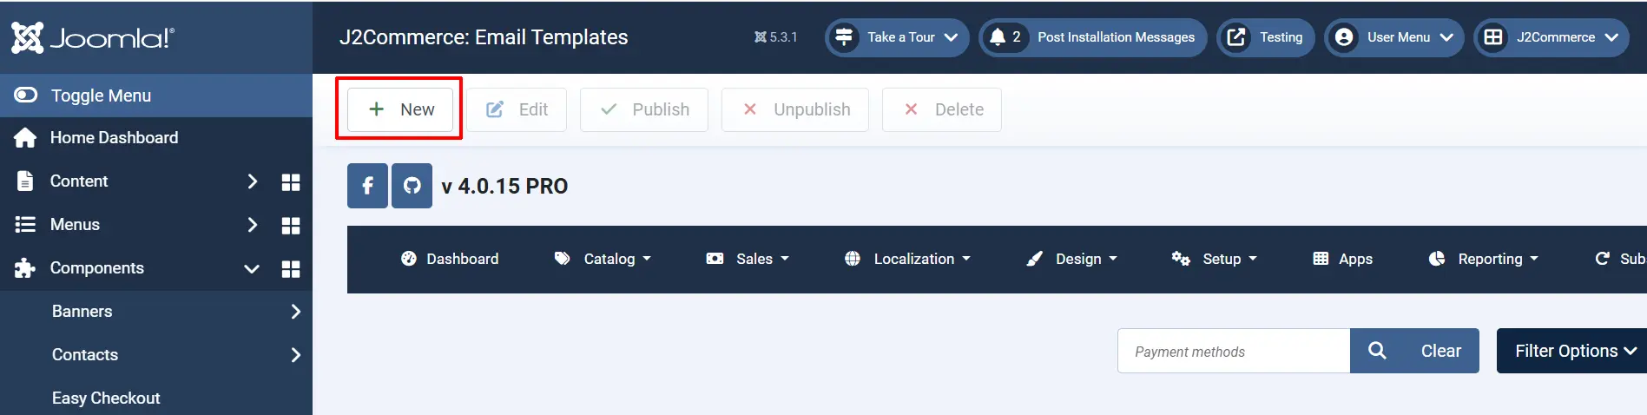Open the Catalog dropdown menu

tap(603, 259)
